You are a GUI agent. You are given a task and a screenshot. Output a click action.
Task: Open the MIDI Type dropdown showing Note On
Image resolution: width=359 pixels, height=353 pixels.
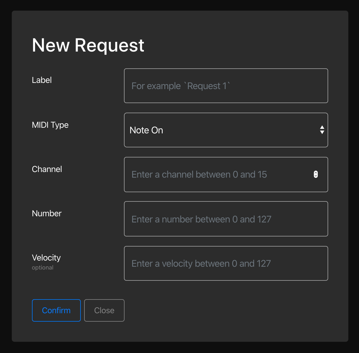click(219, 130)
